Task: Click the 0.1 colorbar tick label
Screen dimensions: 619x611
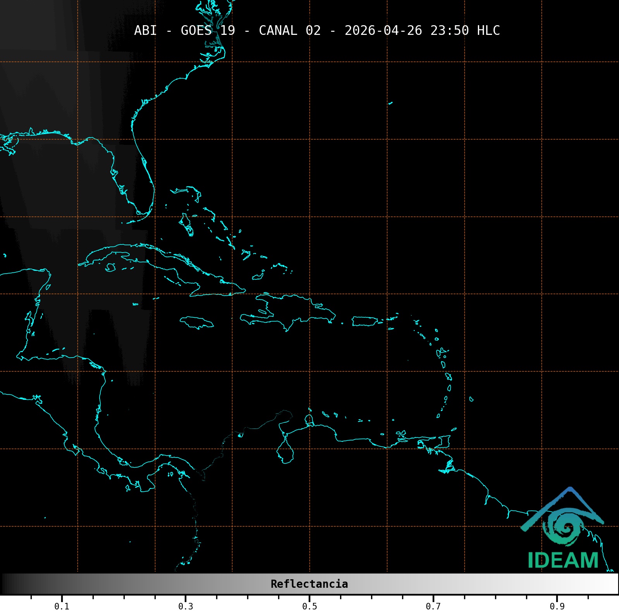Action: (x=62, y=606)
